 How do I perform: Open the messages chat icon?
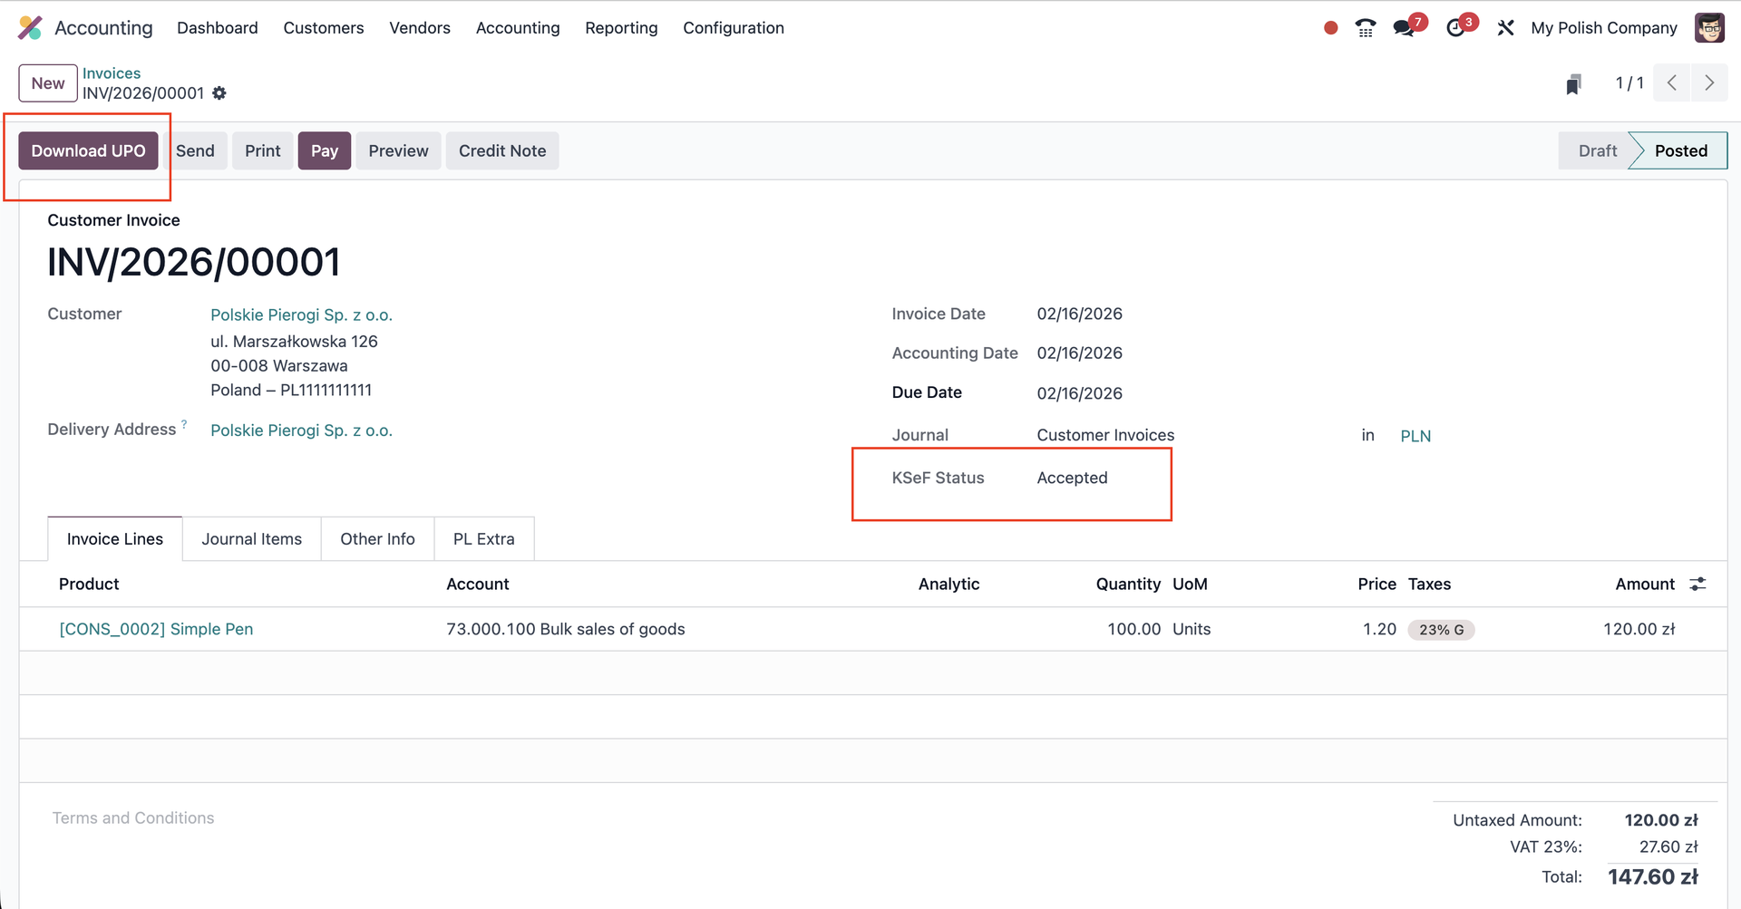(1405, 28)
